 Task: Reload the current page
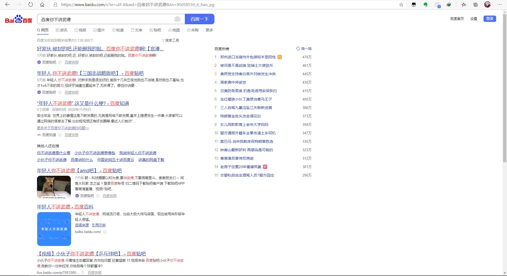click(x=31, y=4)
